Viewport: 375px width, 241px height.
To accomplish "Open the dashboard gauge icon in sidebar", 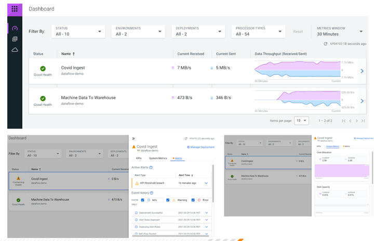I will pyautogui.click(x=15, y=28).
